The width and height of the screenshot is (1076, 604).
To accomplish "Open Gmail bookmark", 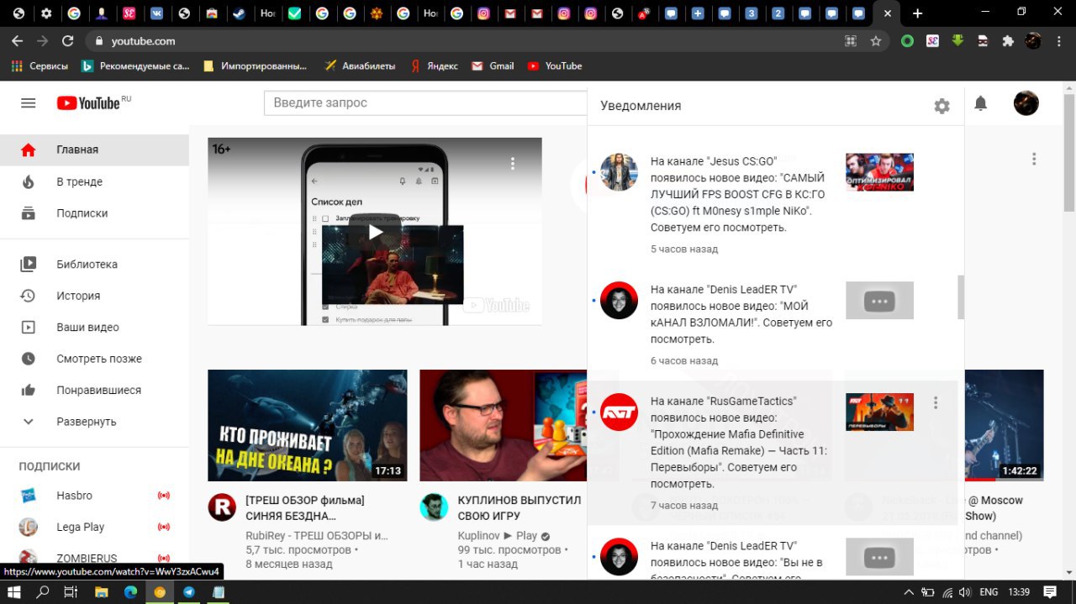I will pyautogui.click(x=493, y=66).
